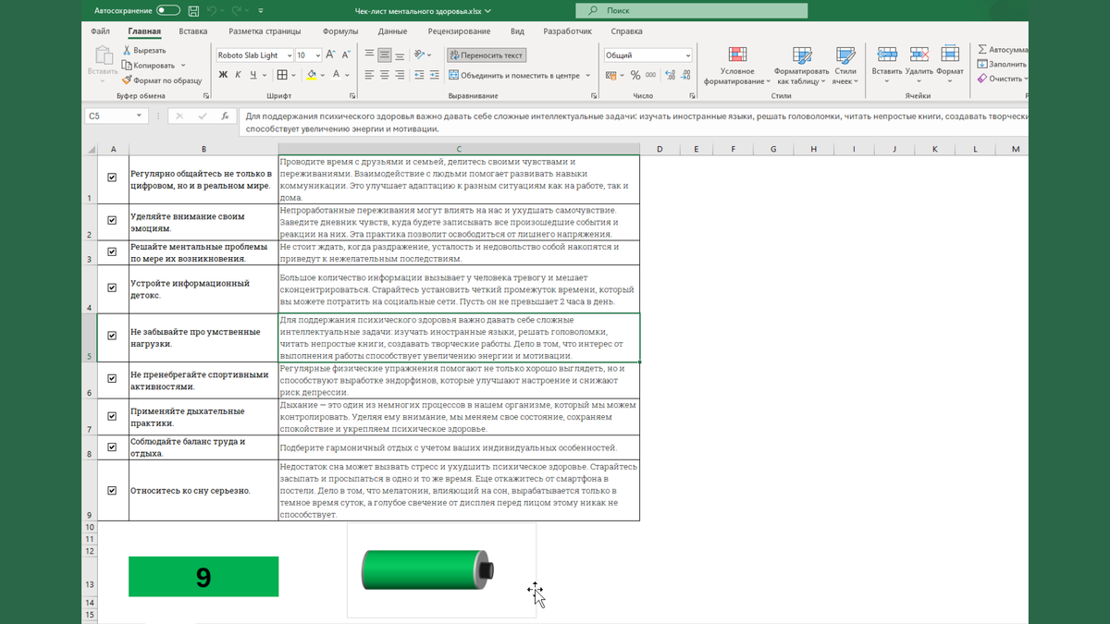Switch to the Formulas (Формулы) tab
The height and width of the screenshot is (624, 1110).
click(x=340, y=31)
